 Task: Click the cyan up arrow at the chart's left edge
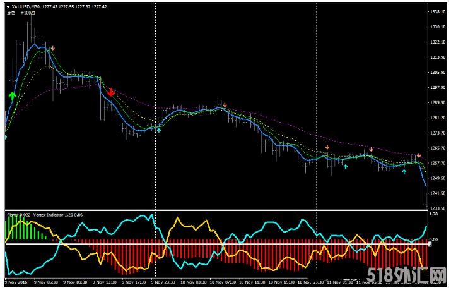pos(6,136)
